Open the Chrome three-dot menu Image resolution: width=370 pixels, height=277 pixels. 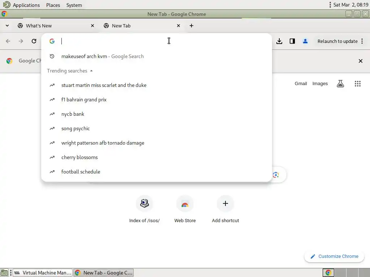click(x=362, y=41)
